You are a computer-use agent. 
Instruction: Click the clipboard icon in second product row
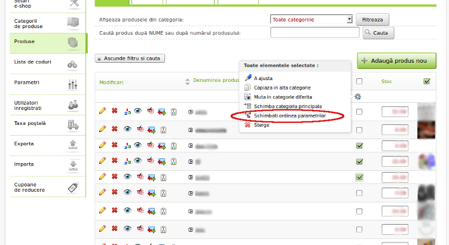tap(163, 130)
